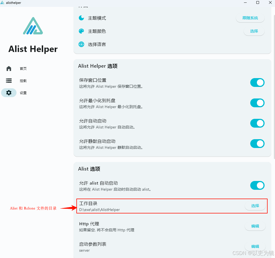This screenshot has width=275, height=258.
Task: Click the working directory path D:\exe\alist\AlistHelper
Action: tap(99, 210)
